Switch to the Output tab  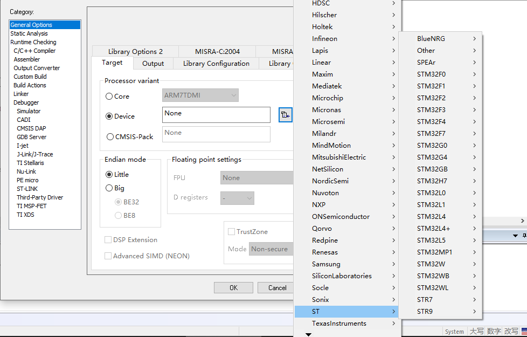(x=152, y=63)
